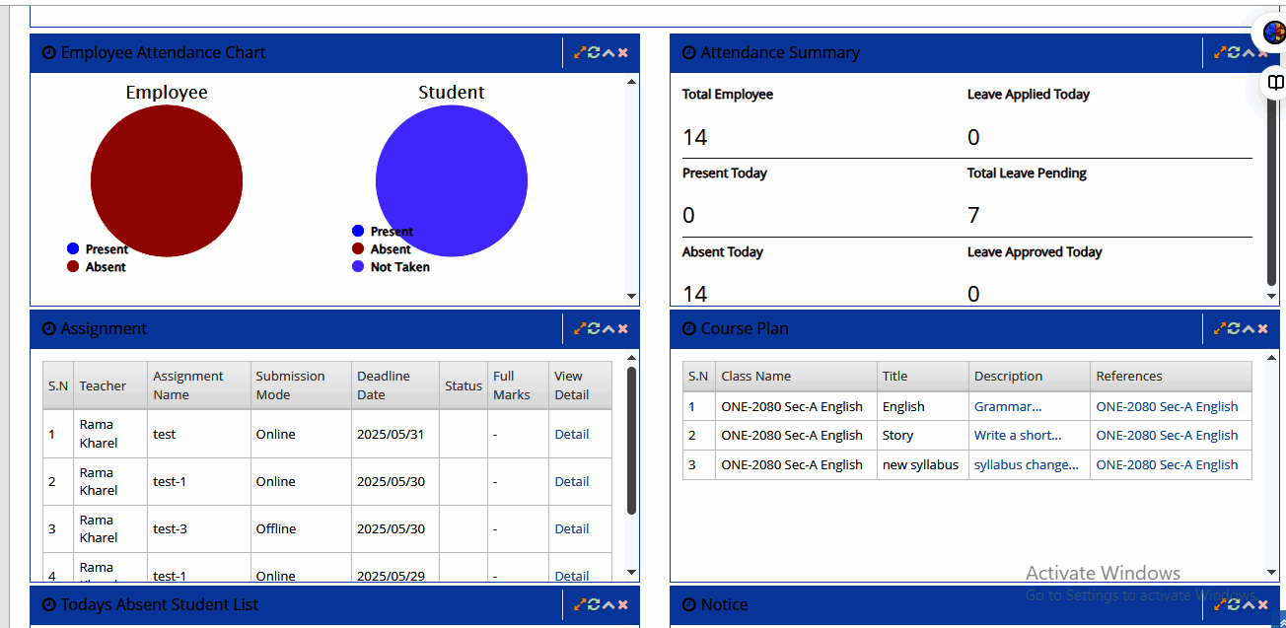The width and height of the screenshot is (1286, 628).
Task: Expand Course Plan panel to fullscreen
Action: [x=1220, y=328]
